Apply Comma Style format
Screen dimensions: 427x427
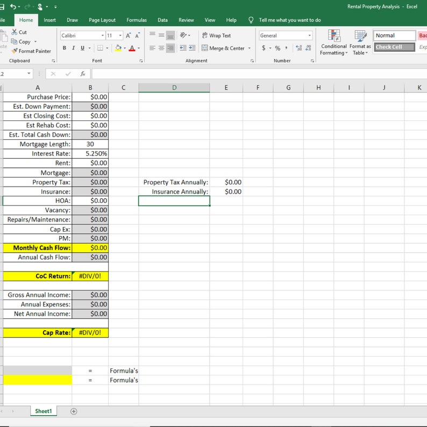point(286,48)
